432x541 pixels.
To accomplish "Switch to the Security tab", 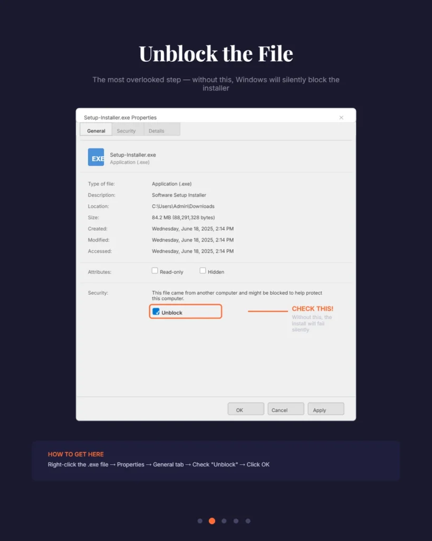I will 127,130.
